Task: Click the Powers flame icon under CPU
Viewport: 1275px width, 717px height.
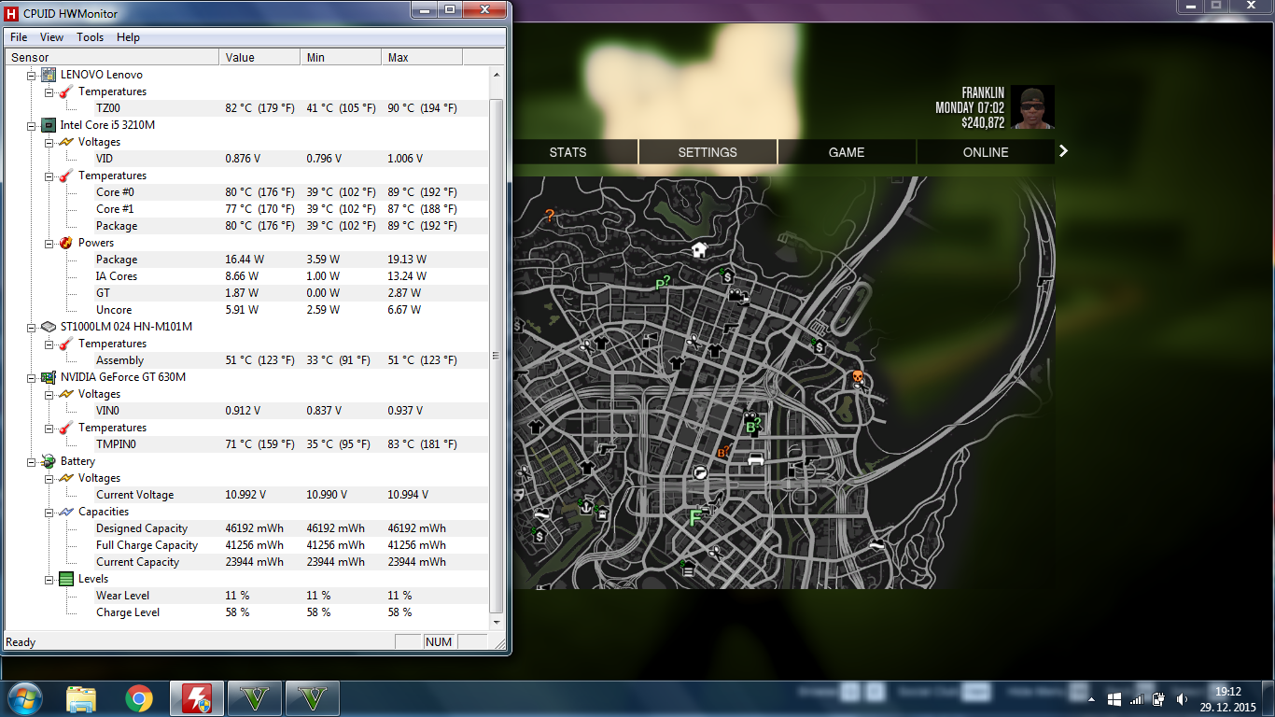Action: point(66,243)
